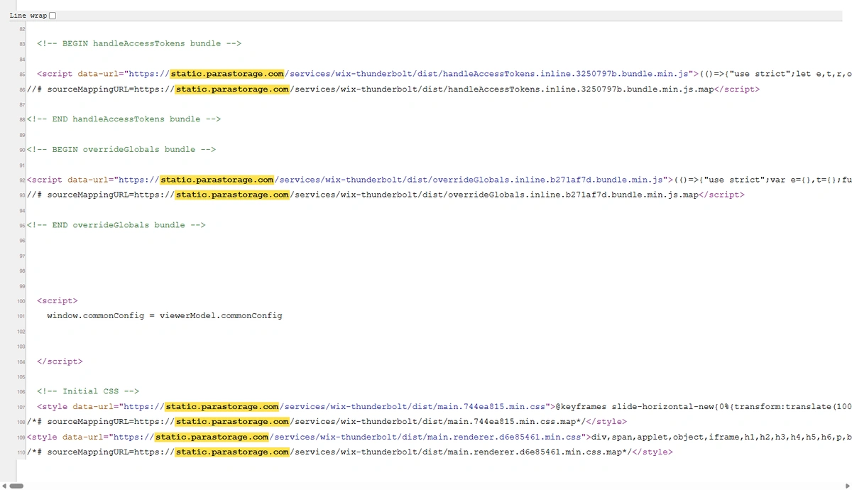Select the END handleAccessTokens bundle comment
852x490 pixels.
coord(124,119)
